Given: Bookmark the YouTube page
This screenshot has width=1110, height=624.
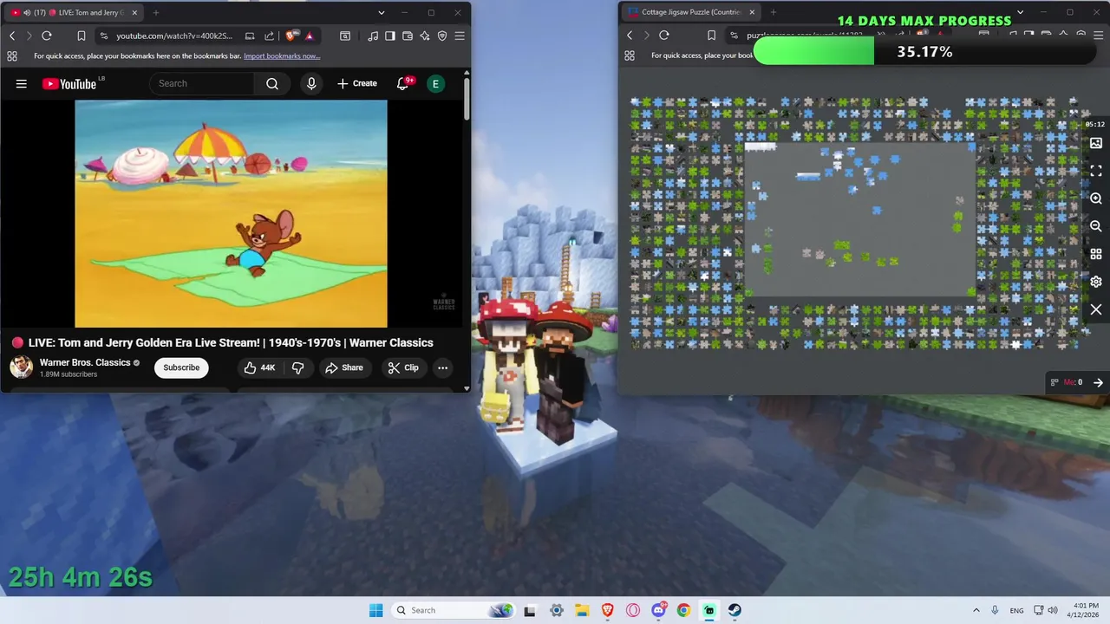Looking at the screenshot, I should (x=81, y=36).
